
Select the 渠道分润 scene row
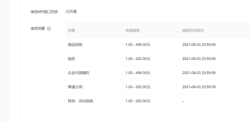[x=158, y=87]
